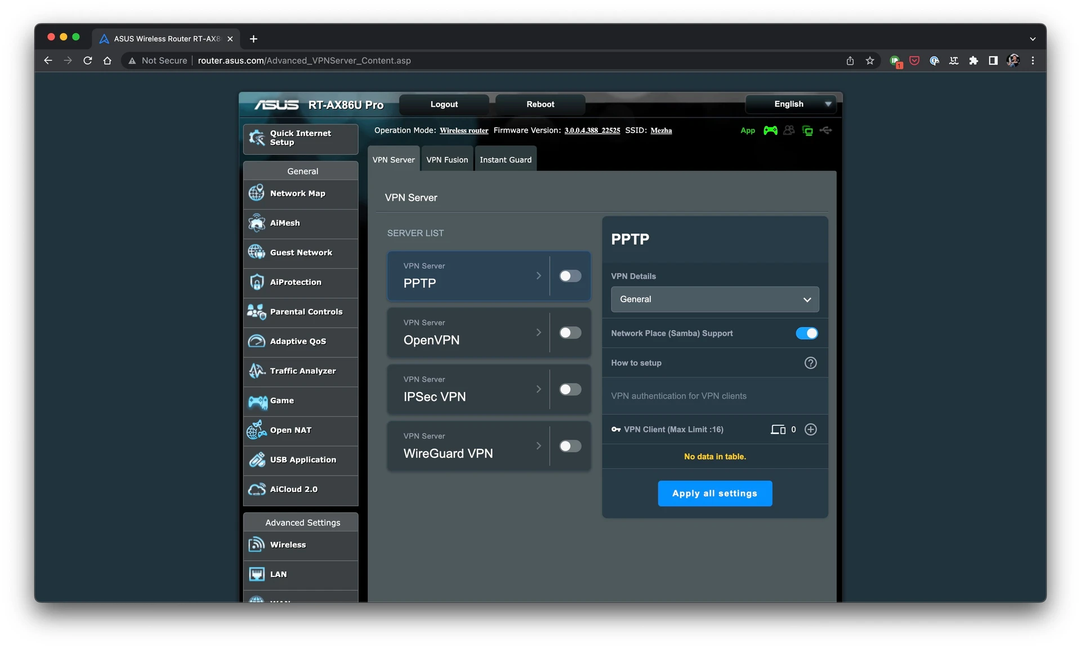Open the Game section

[x=301, y=400]
